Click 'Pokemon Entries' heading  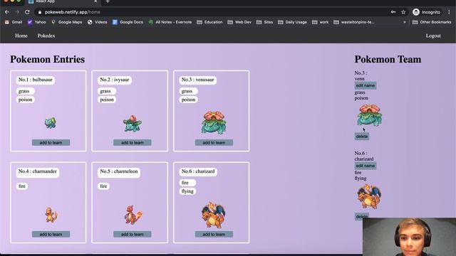tap(48, 59)
